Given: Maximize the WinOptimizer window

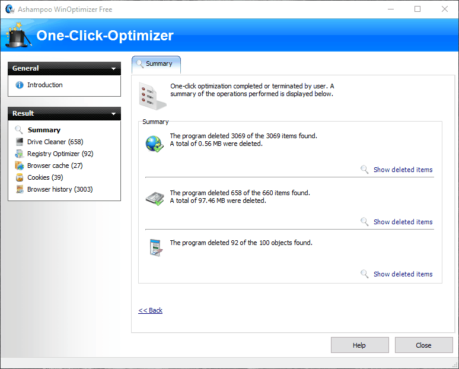Looking at the screenshot, I should coord(417,9).
